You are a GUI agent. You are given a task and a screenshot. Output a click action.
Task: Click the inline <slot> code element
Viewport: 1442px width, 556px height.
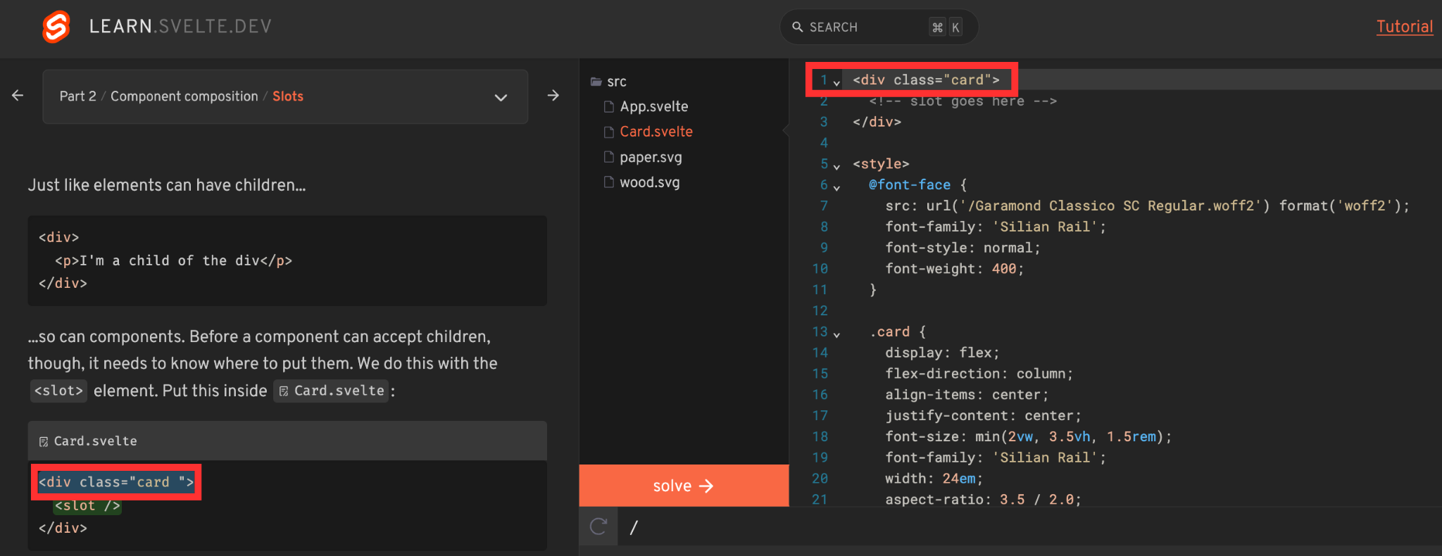click(58, 391)
